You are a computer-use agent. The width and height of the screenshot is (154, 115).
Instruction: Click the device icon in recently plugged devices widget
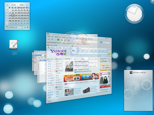point(131,73)
